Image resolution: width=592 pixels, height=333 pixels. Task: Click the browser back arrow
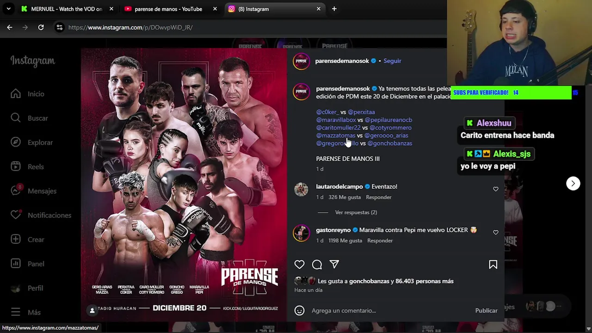pos(10,27)
